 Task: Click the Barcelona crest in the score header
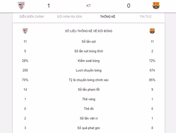156,6
